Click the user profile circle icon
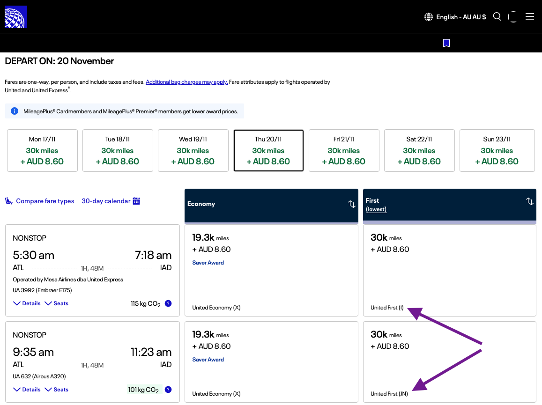Viewport: 542px width, 405px height. tap(513, 17)
